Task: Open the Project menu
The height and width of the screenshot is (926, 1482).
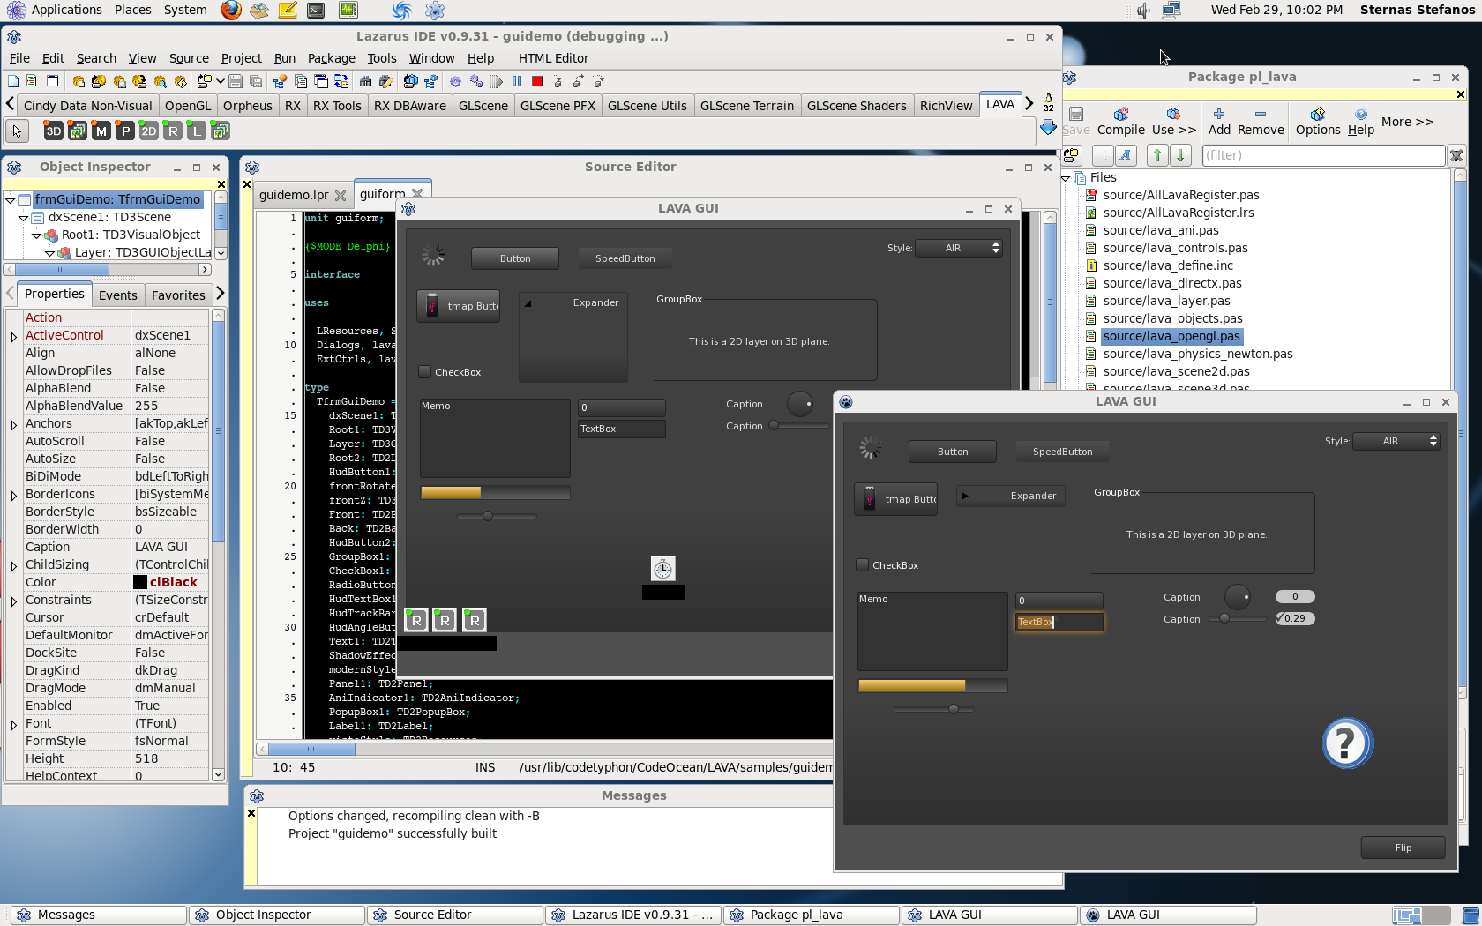Action: [241, 58]
